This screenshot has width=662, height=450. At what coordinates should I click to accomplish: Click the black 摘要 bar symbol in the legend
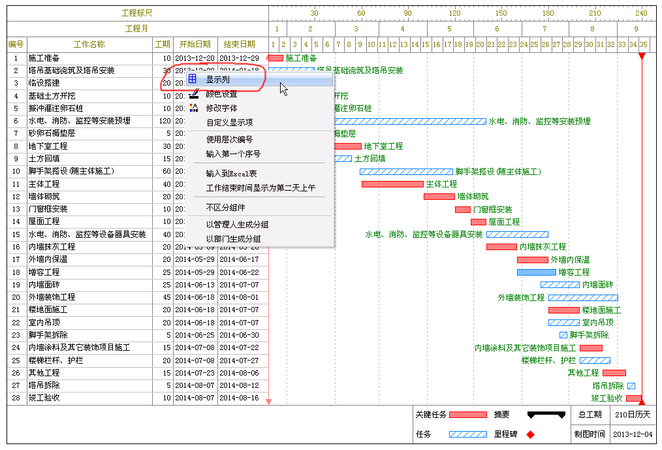[x=546, y=415]
